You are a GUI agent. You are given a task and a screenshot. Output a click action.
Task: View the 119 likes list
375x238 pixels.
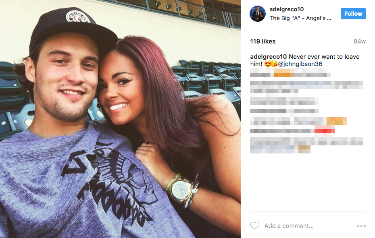point(263,41)
